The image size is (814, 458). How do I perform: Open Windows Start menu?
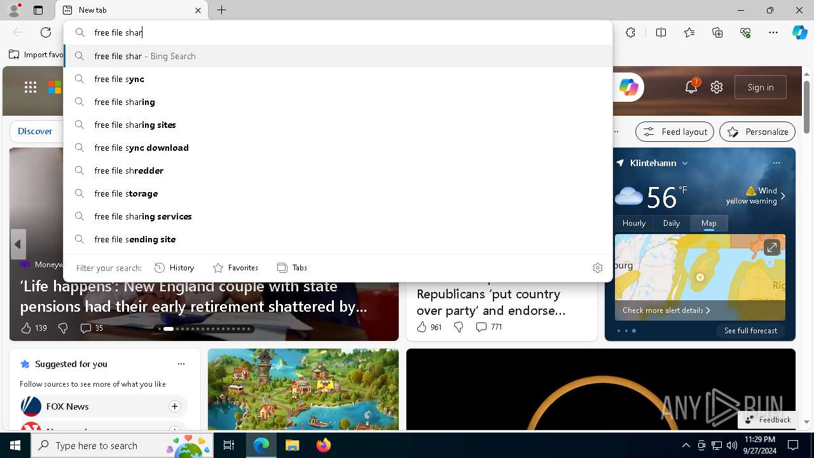coord(15,445)
